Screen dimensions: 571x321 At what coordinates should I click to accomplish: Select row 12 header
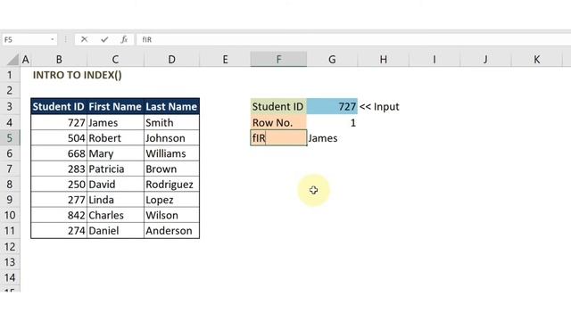[x=10, y=247]
